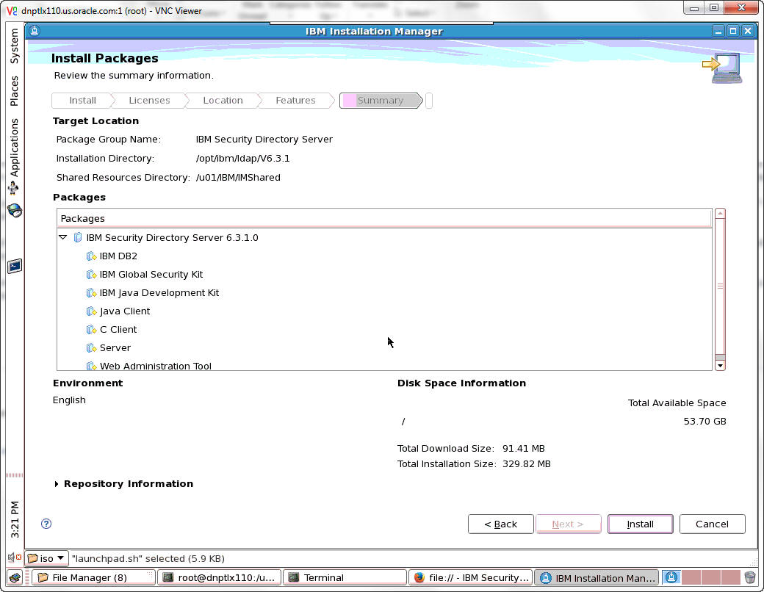Select the IBM DB2 row text
This screenshot has width=764, height=592.
118,256
